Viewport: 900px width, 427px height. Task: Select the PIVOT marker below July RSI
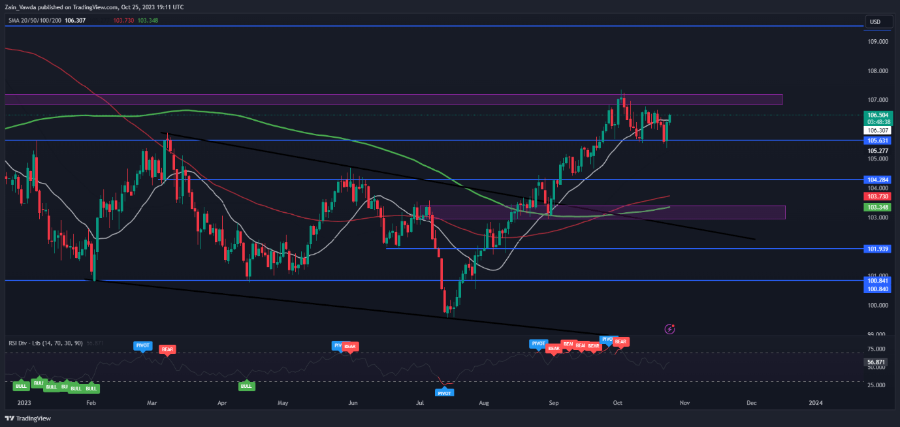445,392
